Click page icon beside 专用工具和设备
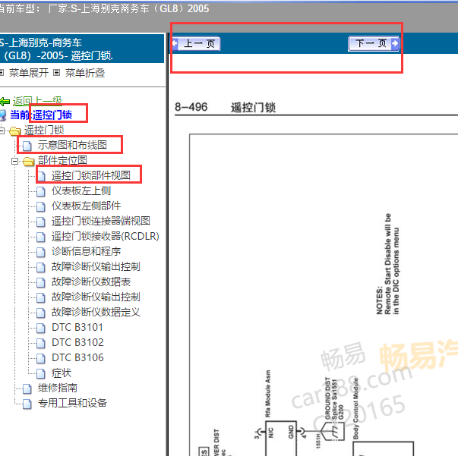The image size is (458, 456). pos(27,404)
